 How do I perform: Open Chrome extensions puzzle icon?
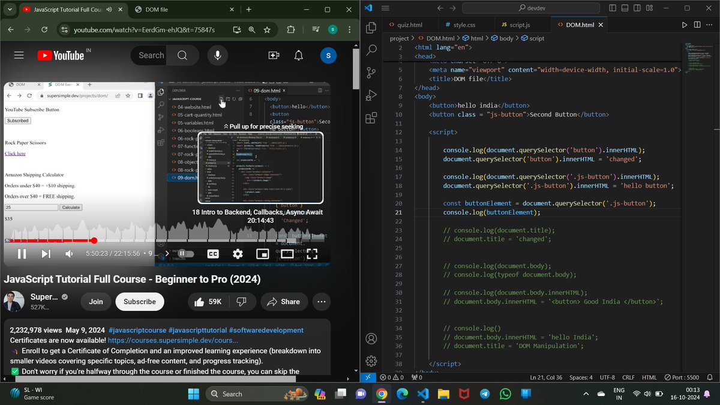pyautogui.click(x=291, y=29)
